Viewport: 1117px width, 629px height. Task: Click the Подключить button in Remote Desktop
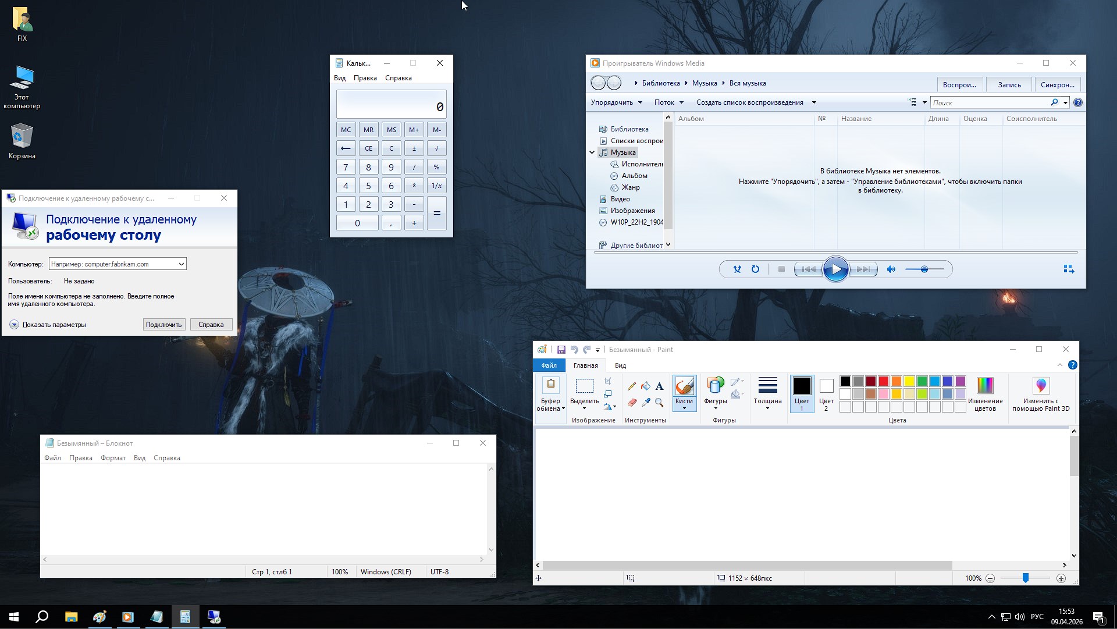click(163, 325)
